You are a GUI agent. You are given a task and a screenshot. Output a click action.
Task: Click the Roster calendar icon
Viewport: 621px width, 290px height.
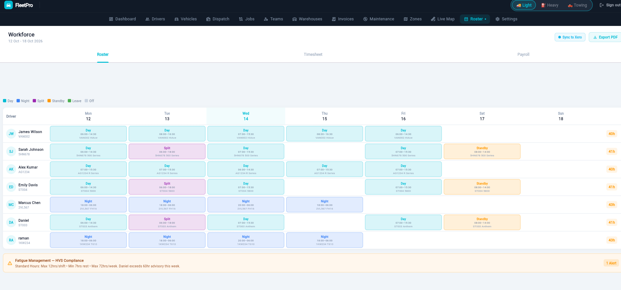(x=466, y=19)
